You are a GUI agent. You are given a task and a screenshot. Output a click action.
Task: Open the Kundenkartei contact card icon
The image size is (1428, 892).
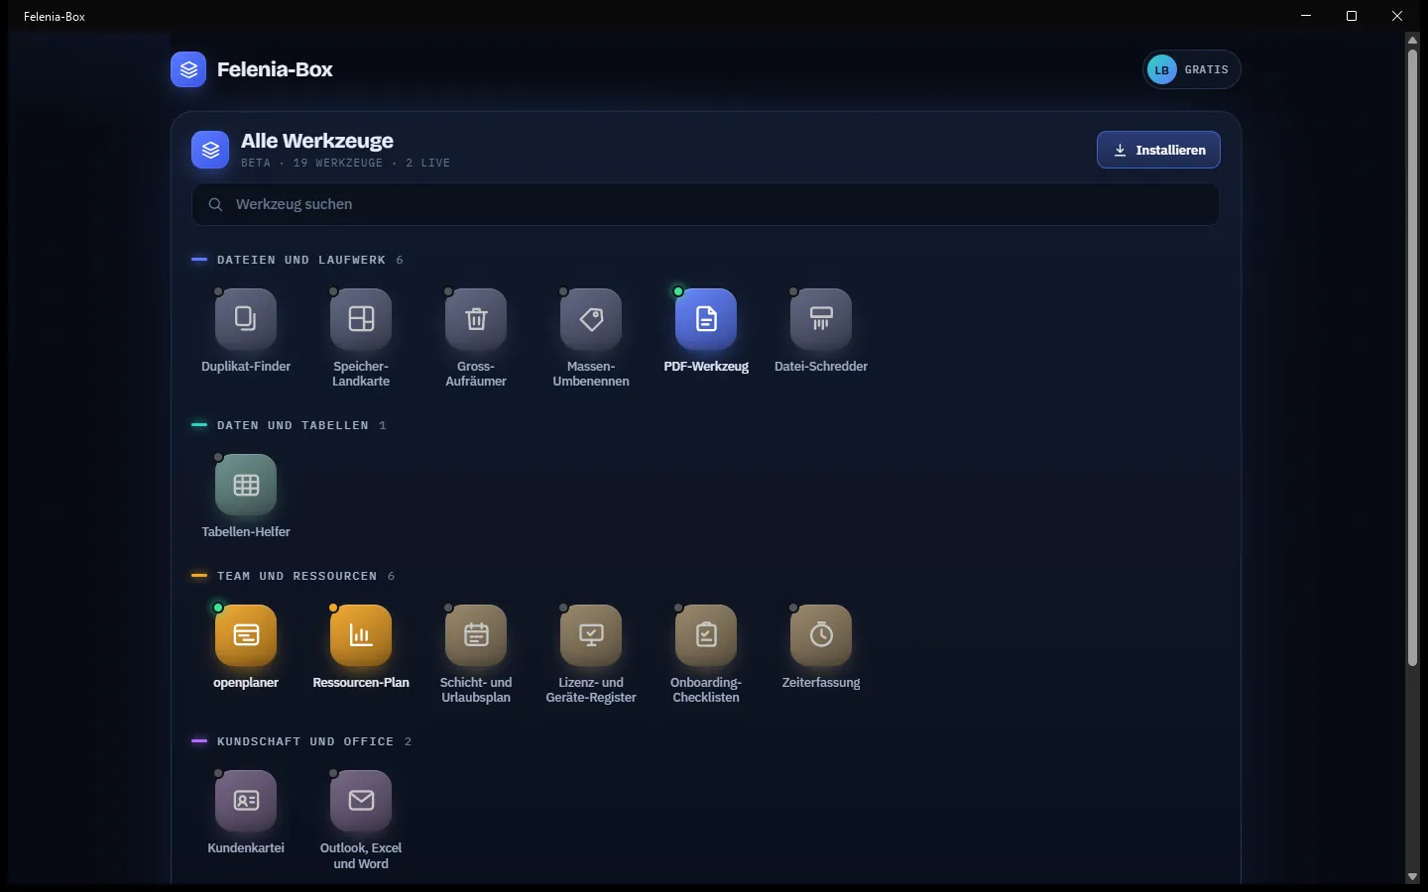point(246,801)
